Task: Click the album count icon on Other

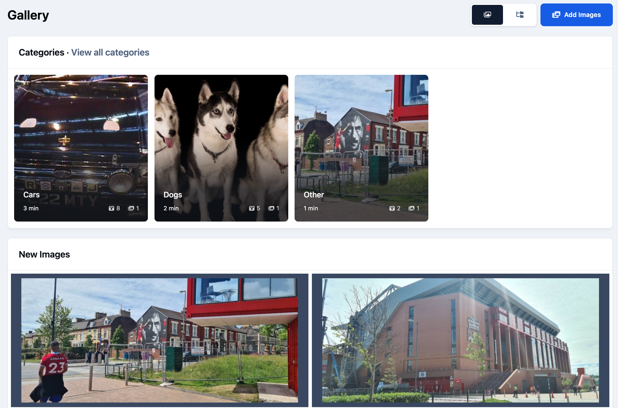Action: 411,208
